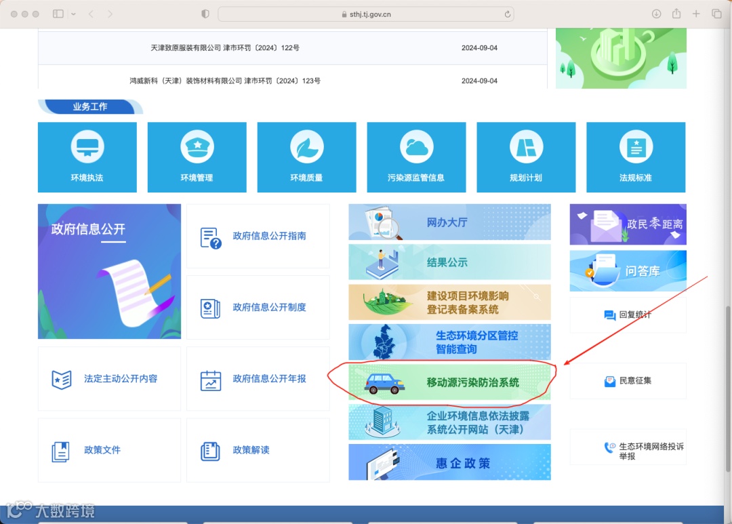Click the 民意征集 envelope icon
The height and width of the screenshot is (524, 732).
[610, 382]
